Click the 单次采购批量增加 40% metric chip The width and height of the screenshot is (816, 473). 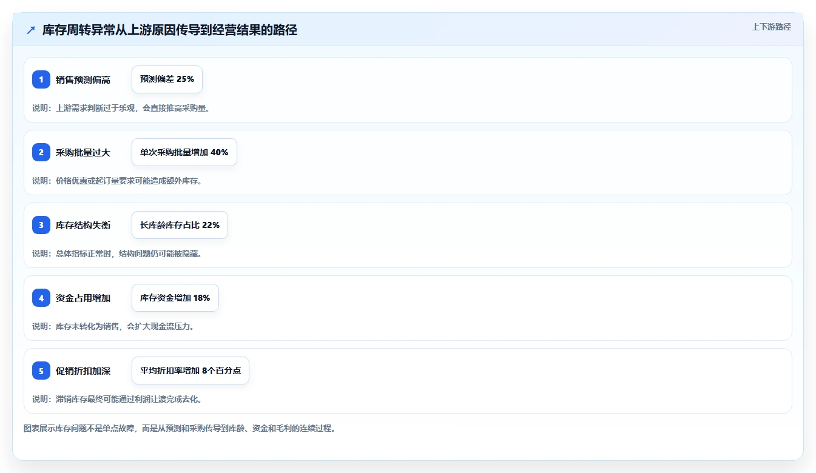(184, 152)
